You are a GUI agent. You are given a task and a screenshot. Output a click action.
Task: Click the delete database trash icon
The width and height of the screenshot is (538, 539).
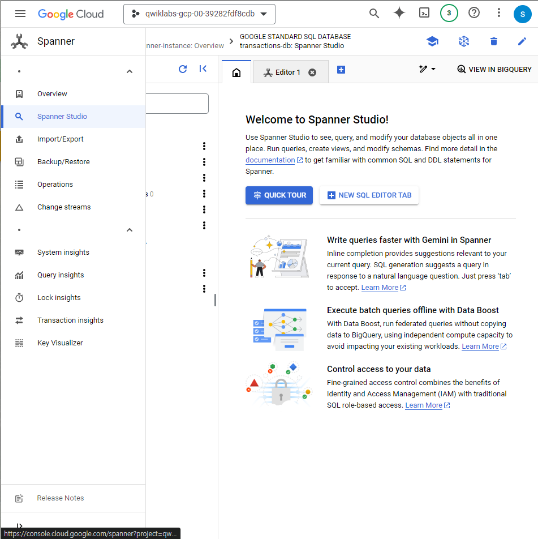point(494,41)
